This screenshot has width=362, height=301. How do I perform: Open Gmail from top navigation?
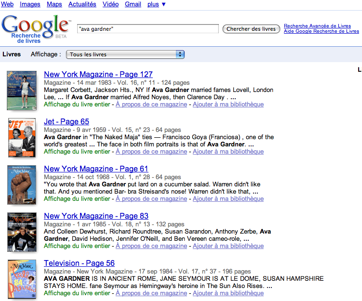(x=133, y=4)
